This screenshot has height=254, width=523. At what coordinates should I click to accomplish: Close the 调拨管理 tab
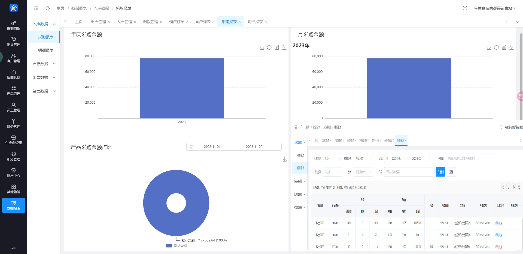pyautogui.click(x=161, y=22)
